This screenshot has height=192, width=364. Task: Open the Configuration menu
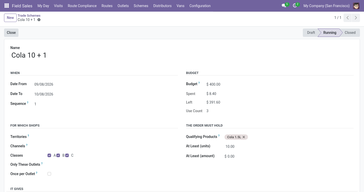click(200, 6)
